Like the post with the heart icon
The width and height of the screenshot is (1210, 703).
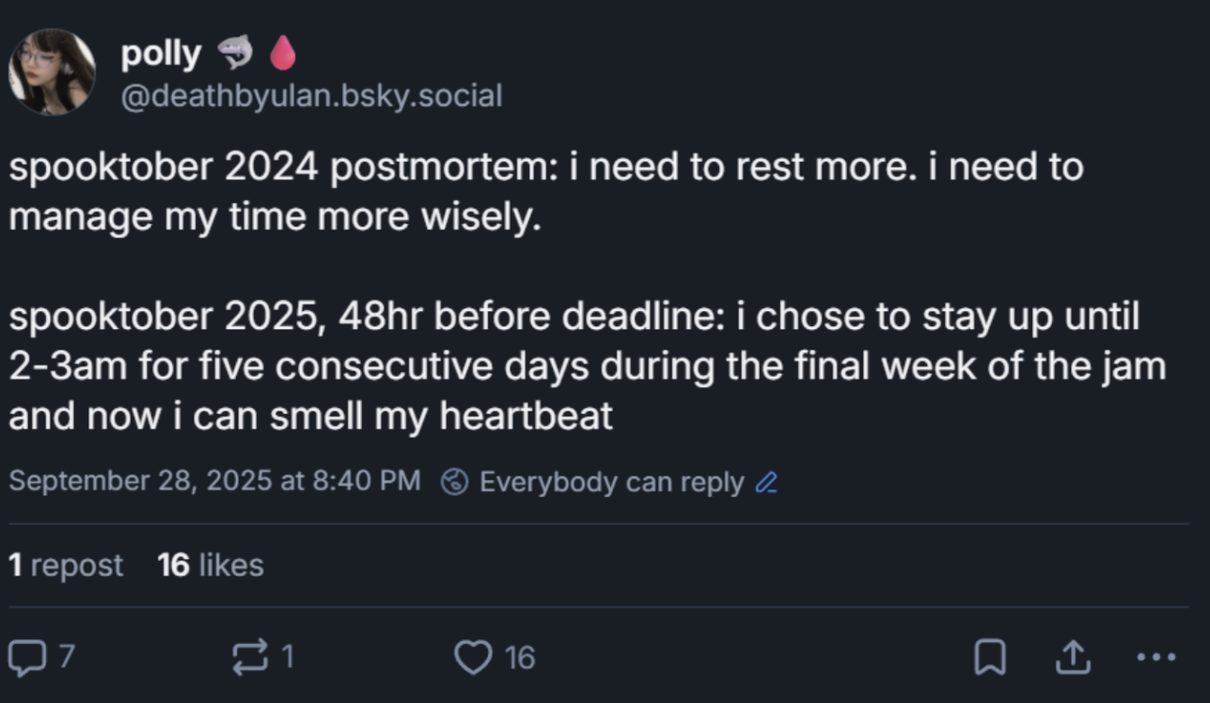(x=474, y=658)
